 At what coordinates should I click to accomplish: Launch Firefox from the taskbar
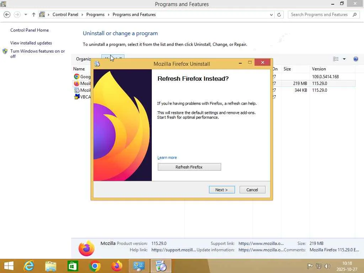117,266
